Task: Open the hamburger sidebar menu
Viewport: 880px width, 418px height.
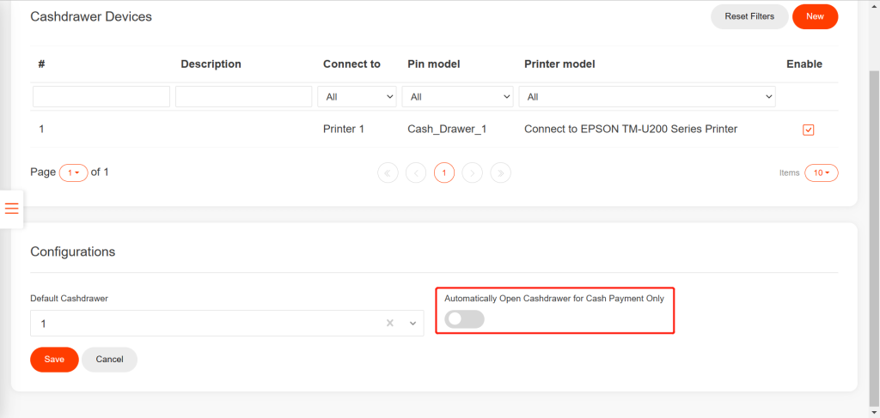Action: tap(12, 209)
